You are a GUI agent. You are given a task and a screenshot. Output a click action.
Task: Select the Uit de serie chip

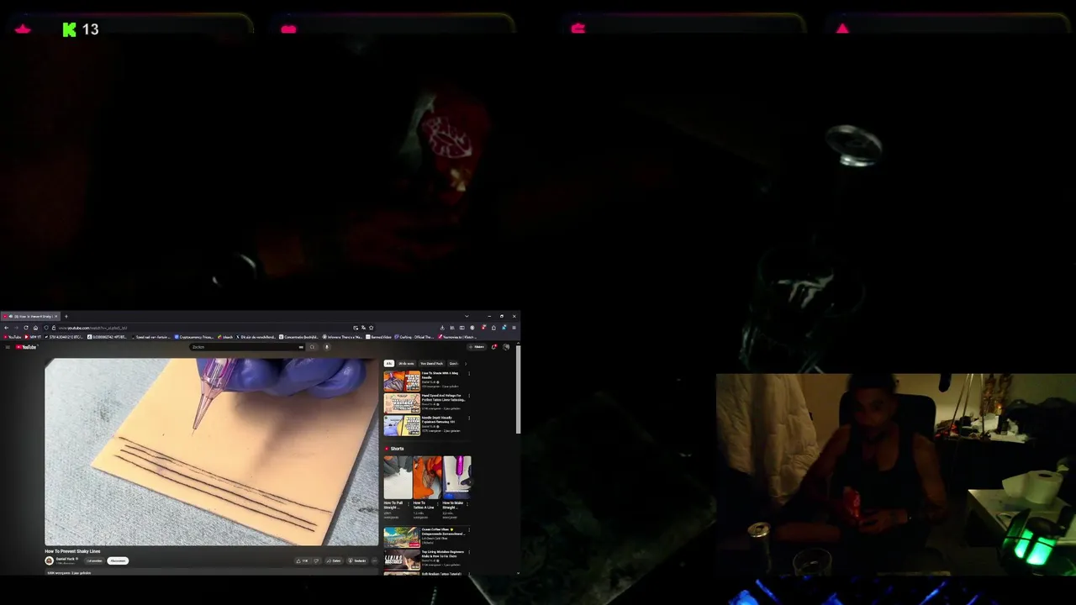[x=406, y=363]
